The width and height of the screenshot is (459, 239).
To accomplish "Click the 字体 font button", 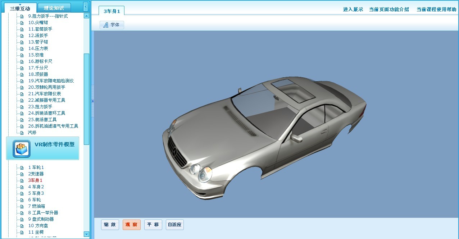I will (x=112, y=25).
